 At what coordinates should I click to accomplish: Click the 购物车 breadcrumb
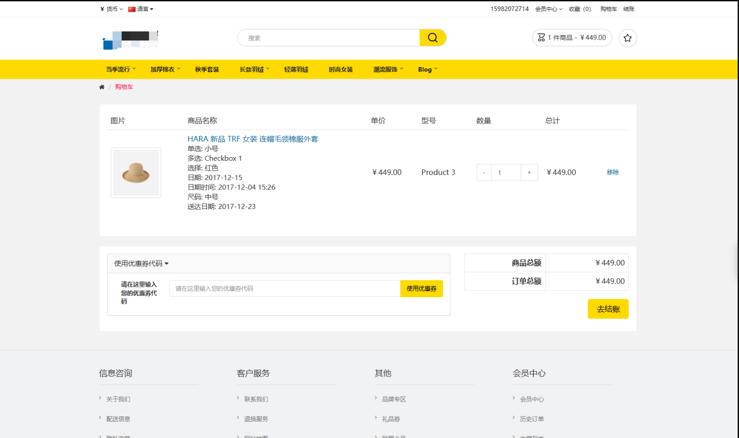(124, 87)
